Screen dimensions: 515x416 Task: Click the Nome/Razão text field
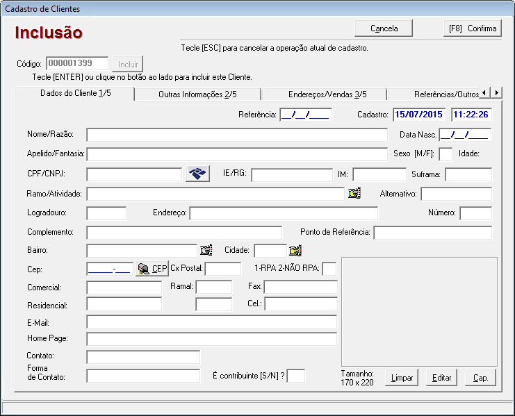pos(236,135)
